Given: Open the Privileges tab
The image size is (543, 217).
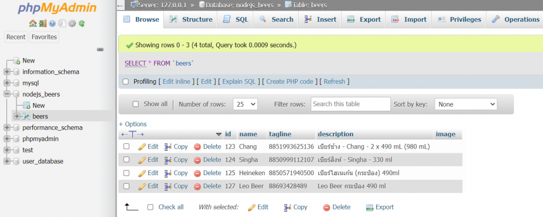Looking at the screenshot, I should click(459, 20).
